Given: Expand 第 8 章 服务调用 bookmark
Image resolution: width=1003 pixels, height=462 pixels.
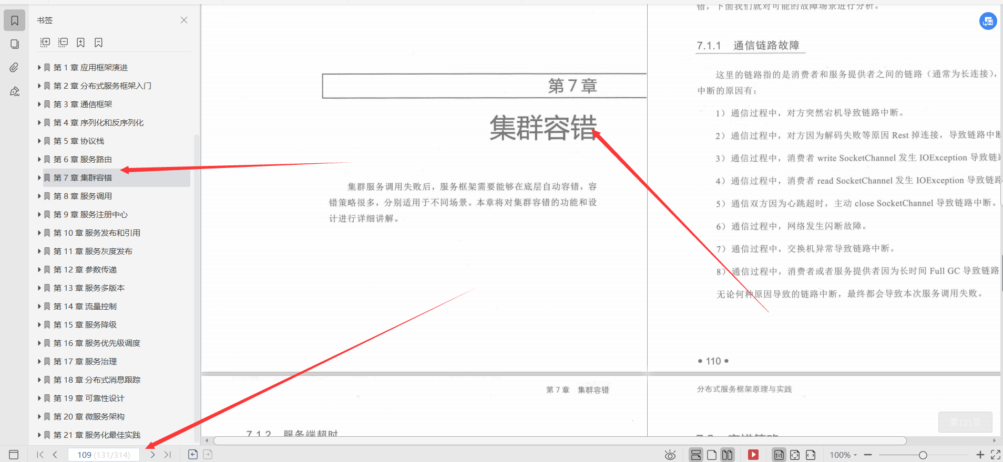Looking at the screenshot, I should (39, 196).
